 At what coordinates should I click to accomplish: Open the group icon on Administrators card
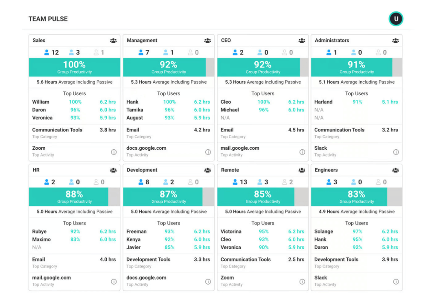point(396,41)
